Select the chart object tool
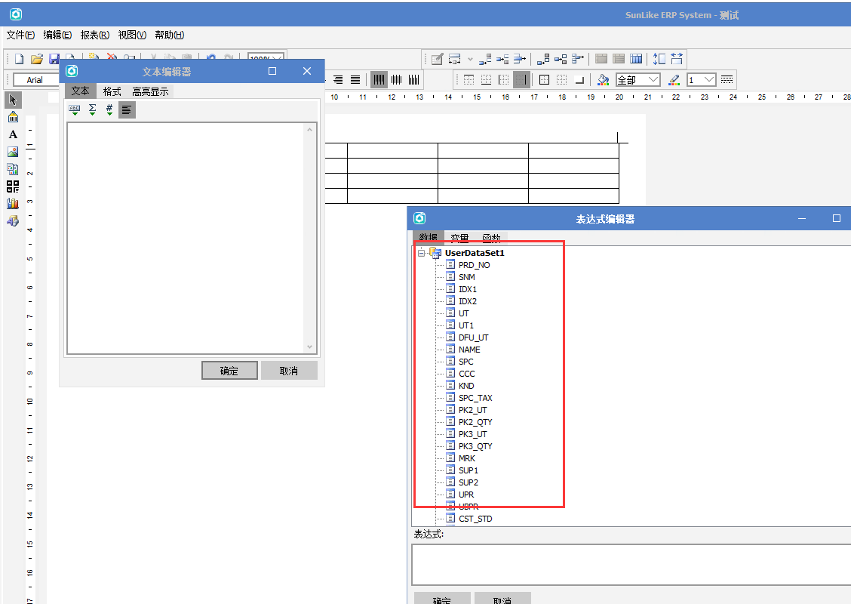This screenshot has width=851, height=604. click(x=13, y=204)
